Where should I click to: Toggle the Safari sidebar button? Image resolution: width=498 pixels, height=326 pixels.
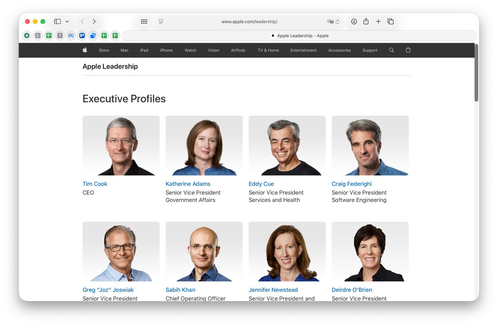(x=58, y=22)
